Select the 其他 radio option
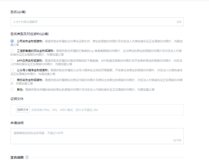Image resolution: width=209 pixels, height=162 pixels. pyautogui.click(x=12, y=89)
